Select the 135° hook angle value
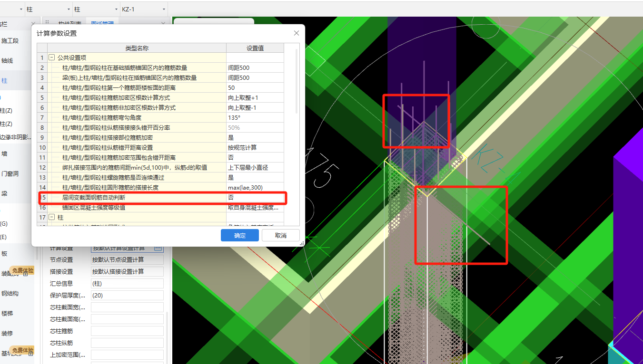Image resolution: width=643 pixels, height=364 pixels. (x=255, y=118)
